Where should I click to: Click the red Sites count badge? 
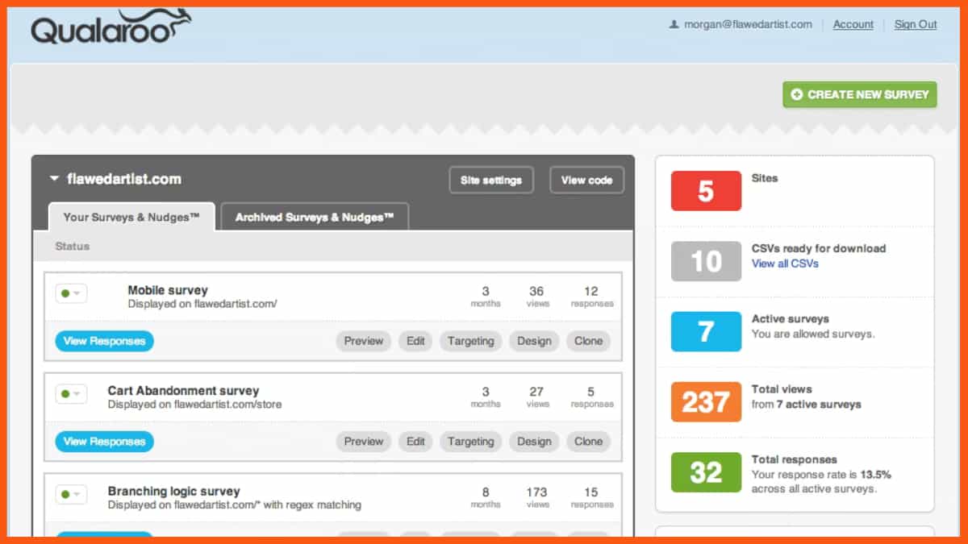(706, 191)
